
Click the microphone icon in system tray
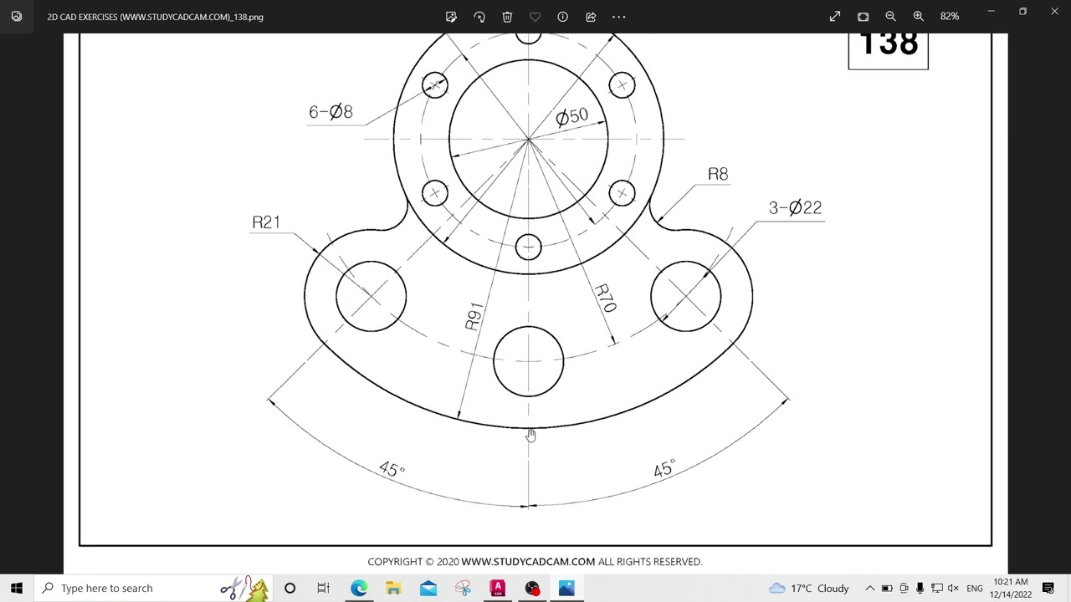coord(920,588)
